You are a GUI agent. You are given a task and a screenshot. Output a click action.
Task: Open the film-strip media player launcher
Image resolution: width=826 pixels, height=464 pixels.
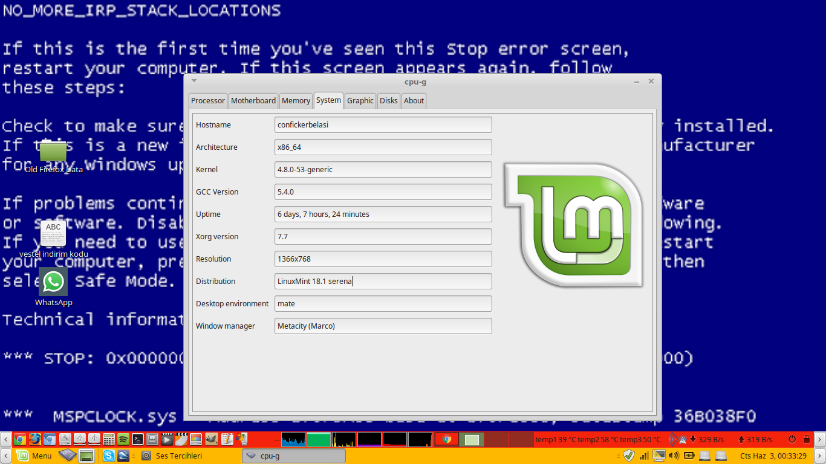pos(167,439)
